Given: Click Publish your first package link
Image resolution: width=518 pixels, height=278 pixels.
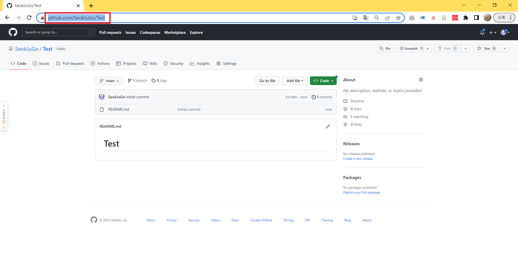Looking at the screenshot, I should [x=362, y=192].
